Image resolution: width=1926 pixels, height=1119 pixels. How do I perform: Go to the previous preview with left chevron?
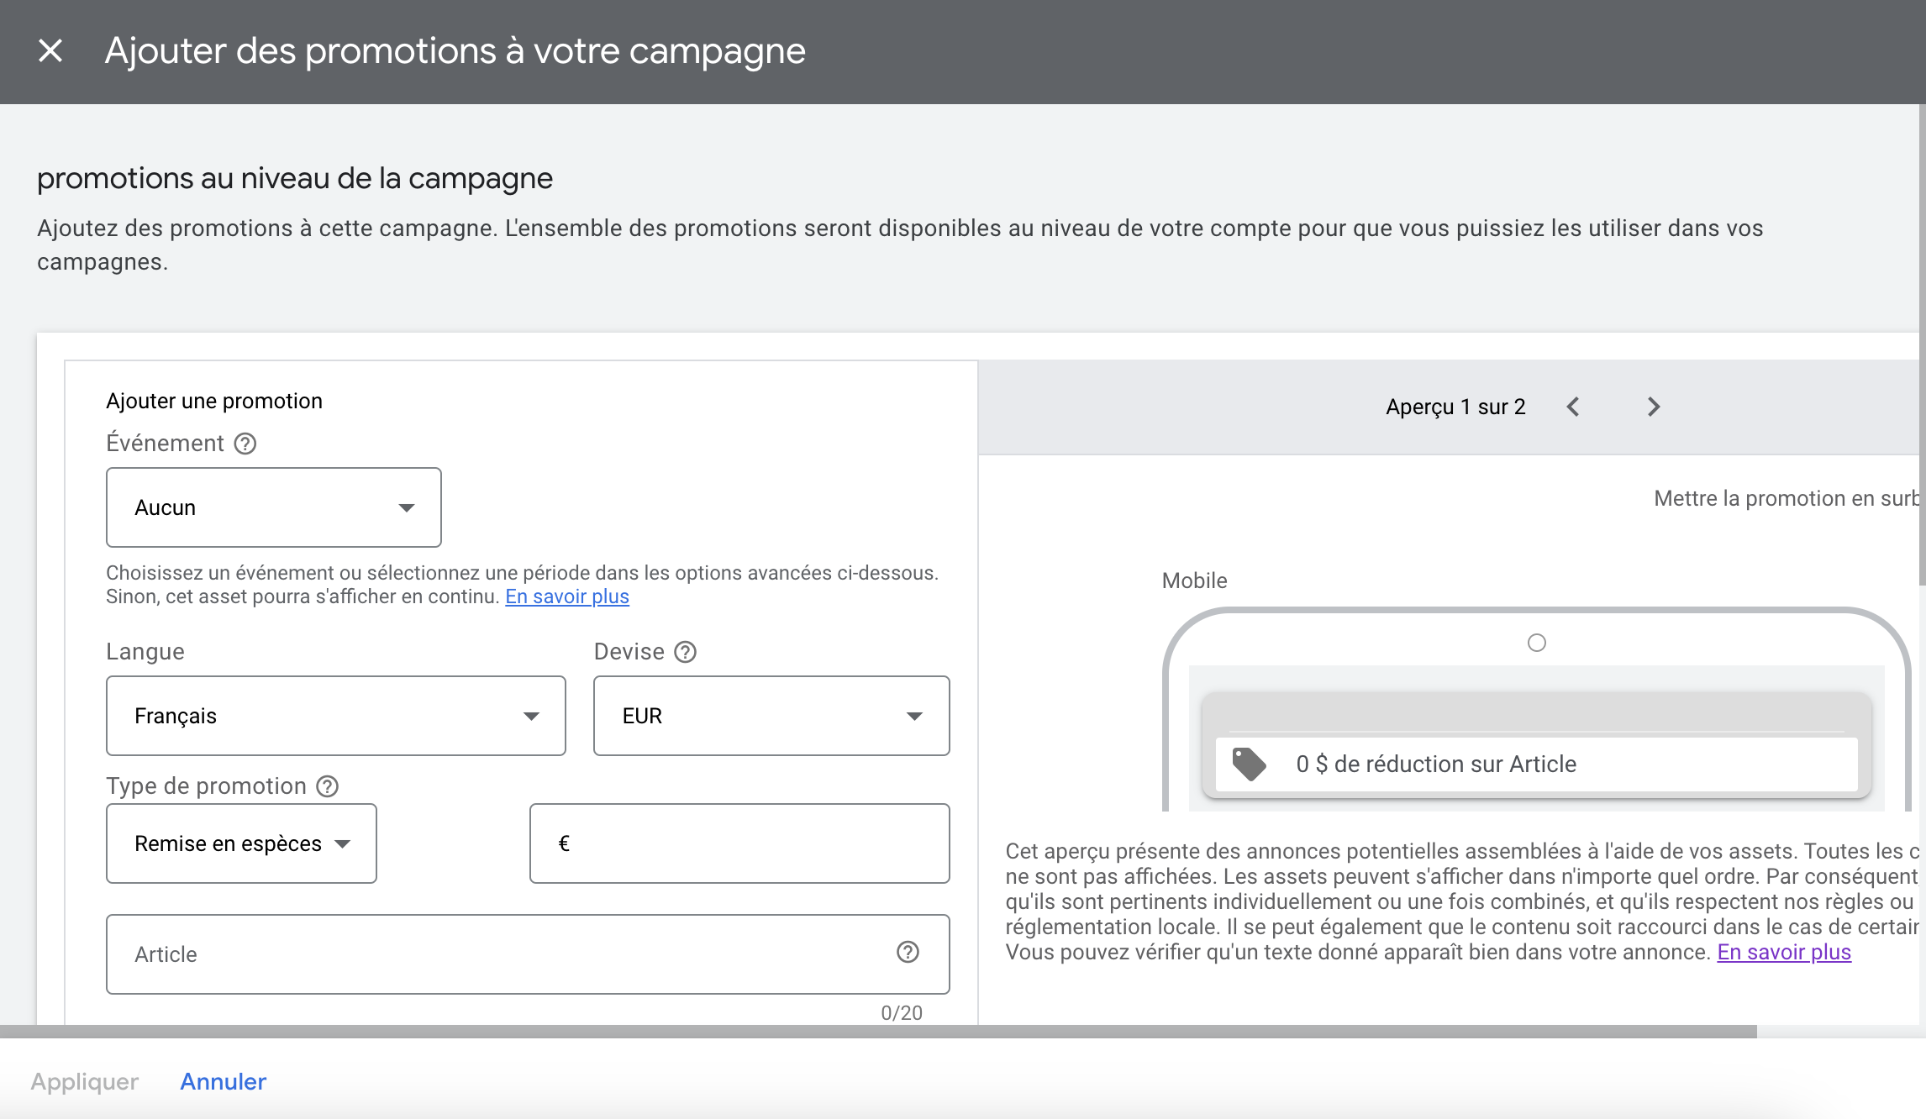pos(1573,407)
